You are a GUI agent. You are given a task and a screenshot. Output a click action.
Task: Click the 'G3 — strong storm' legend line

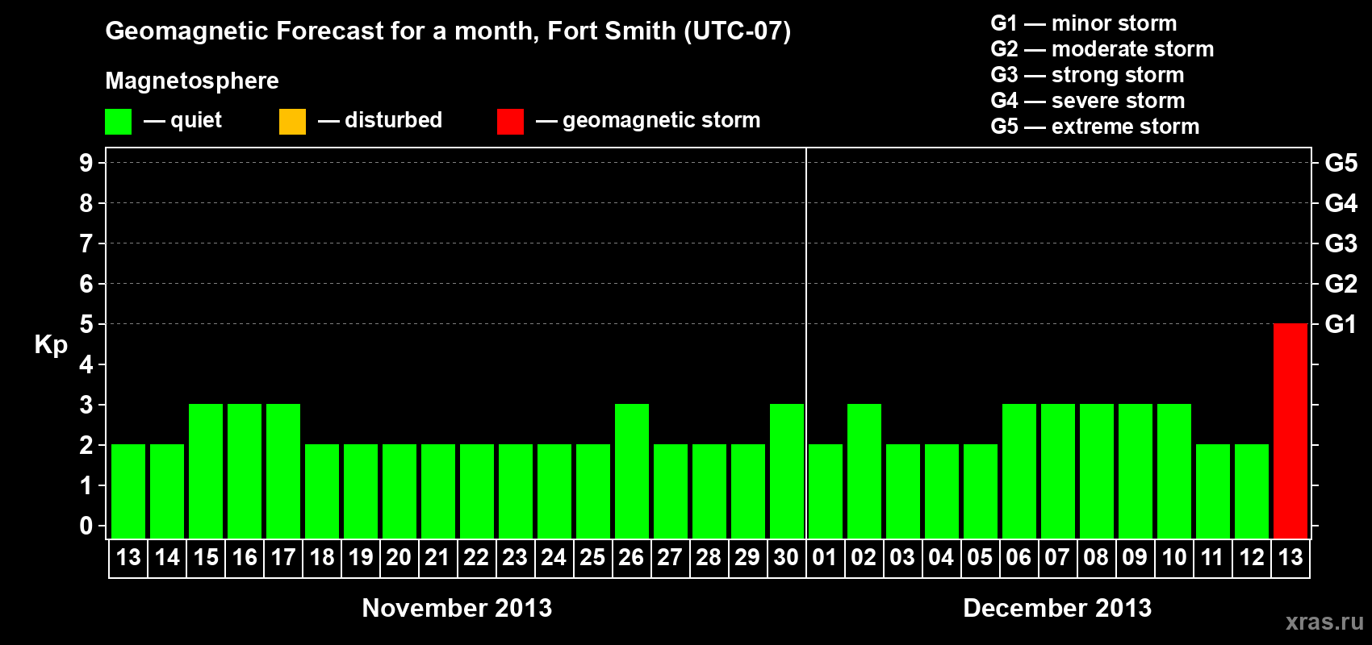pyautogui.click(x=1087, y=75)
